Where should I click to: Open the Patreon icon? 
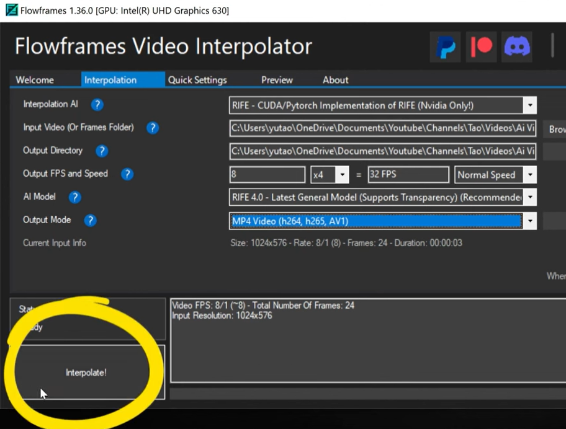pyautogui.click(x=481, y=47)
